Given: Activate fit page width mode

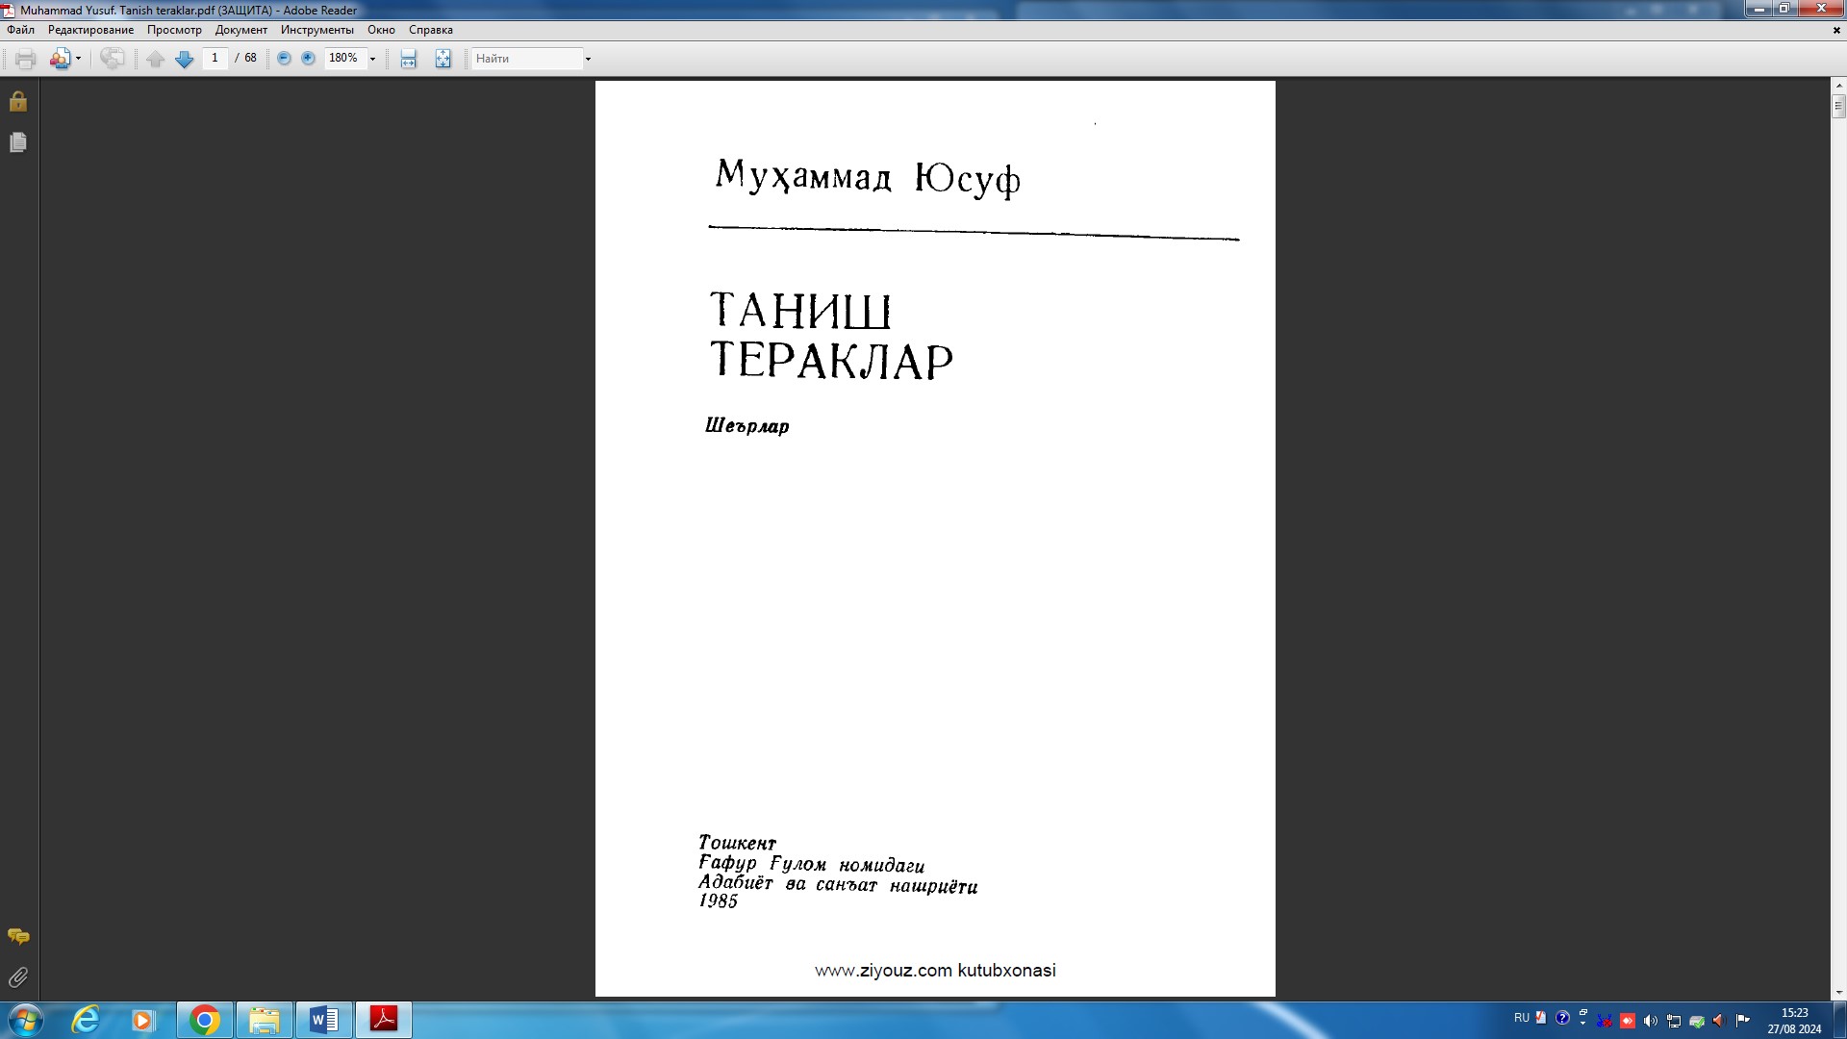Looking at the screenshot, I should [408, 59].
